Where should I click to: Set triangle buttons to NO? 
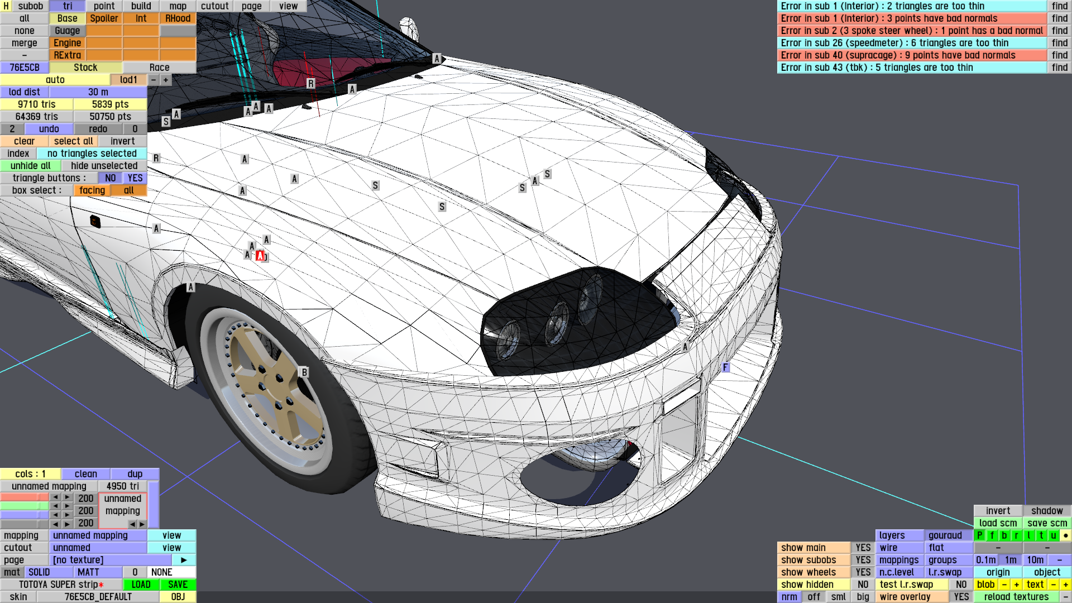pyautogui.click(x=111, y=178)
